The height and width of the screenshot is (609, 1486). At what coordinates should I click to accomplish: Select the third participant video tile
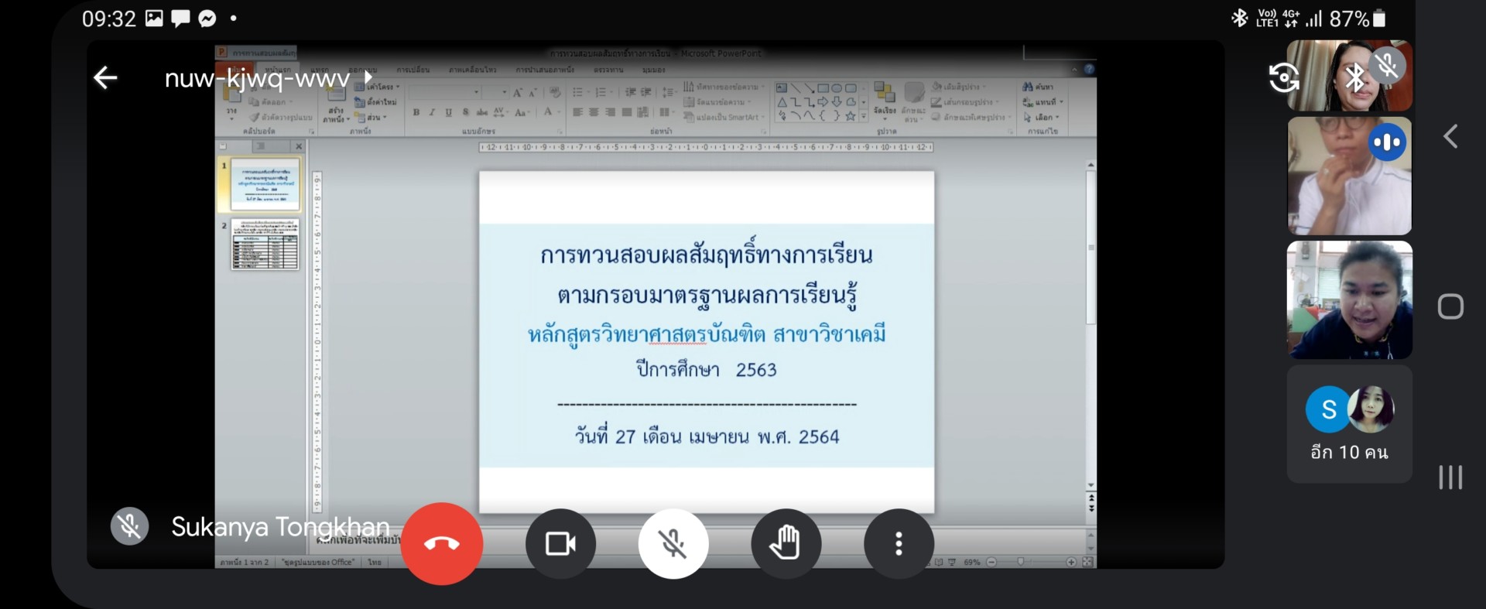[x=1349, y=300]
